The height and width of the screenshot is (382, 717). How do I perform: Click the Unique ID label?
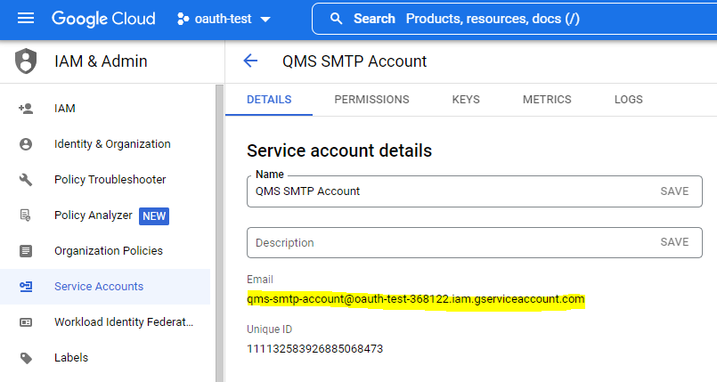[x=269, y=329]
